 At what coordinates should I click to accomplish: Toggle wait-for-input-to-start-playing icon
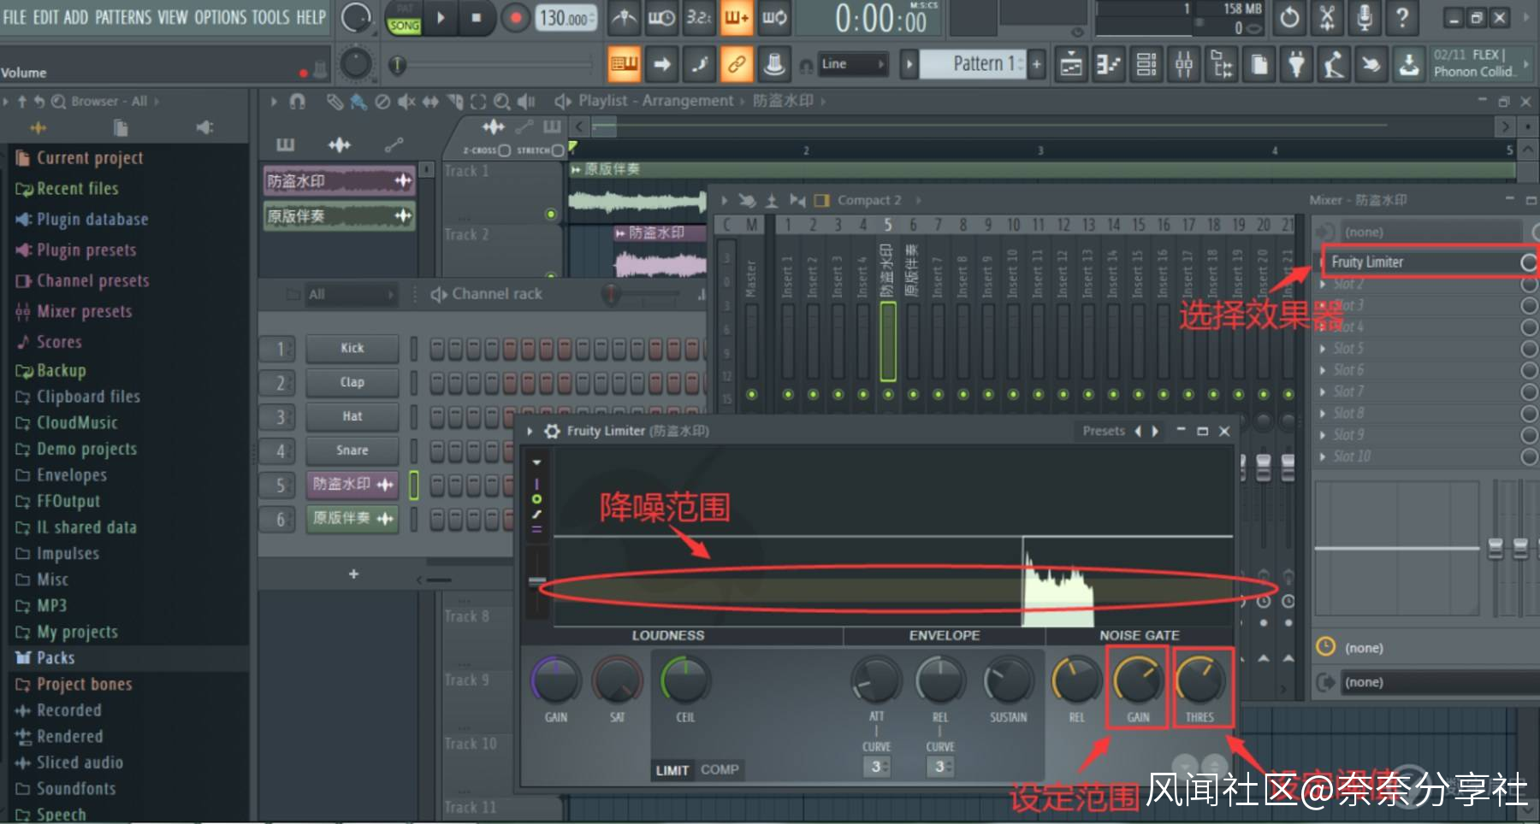tap(661, 18)
